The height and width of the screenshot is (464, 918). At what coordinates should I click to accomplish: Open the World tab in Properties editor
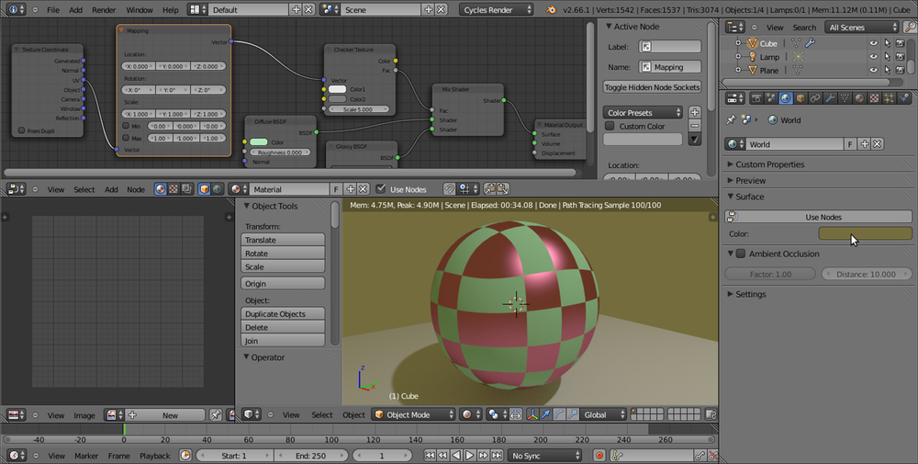click(x=785, y=98)
